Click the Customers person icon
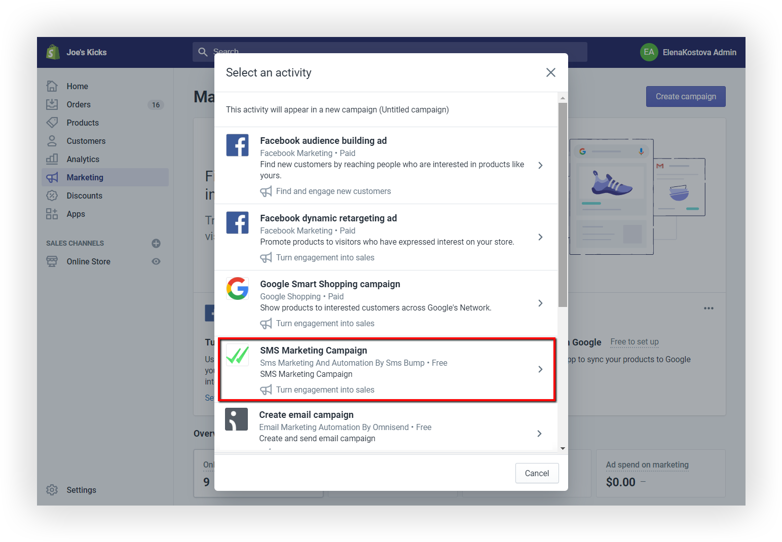 [x=52, y=141]
